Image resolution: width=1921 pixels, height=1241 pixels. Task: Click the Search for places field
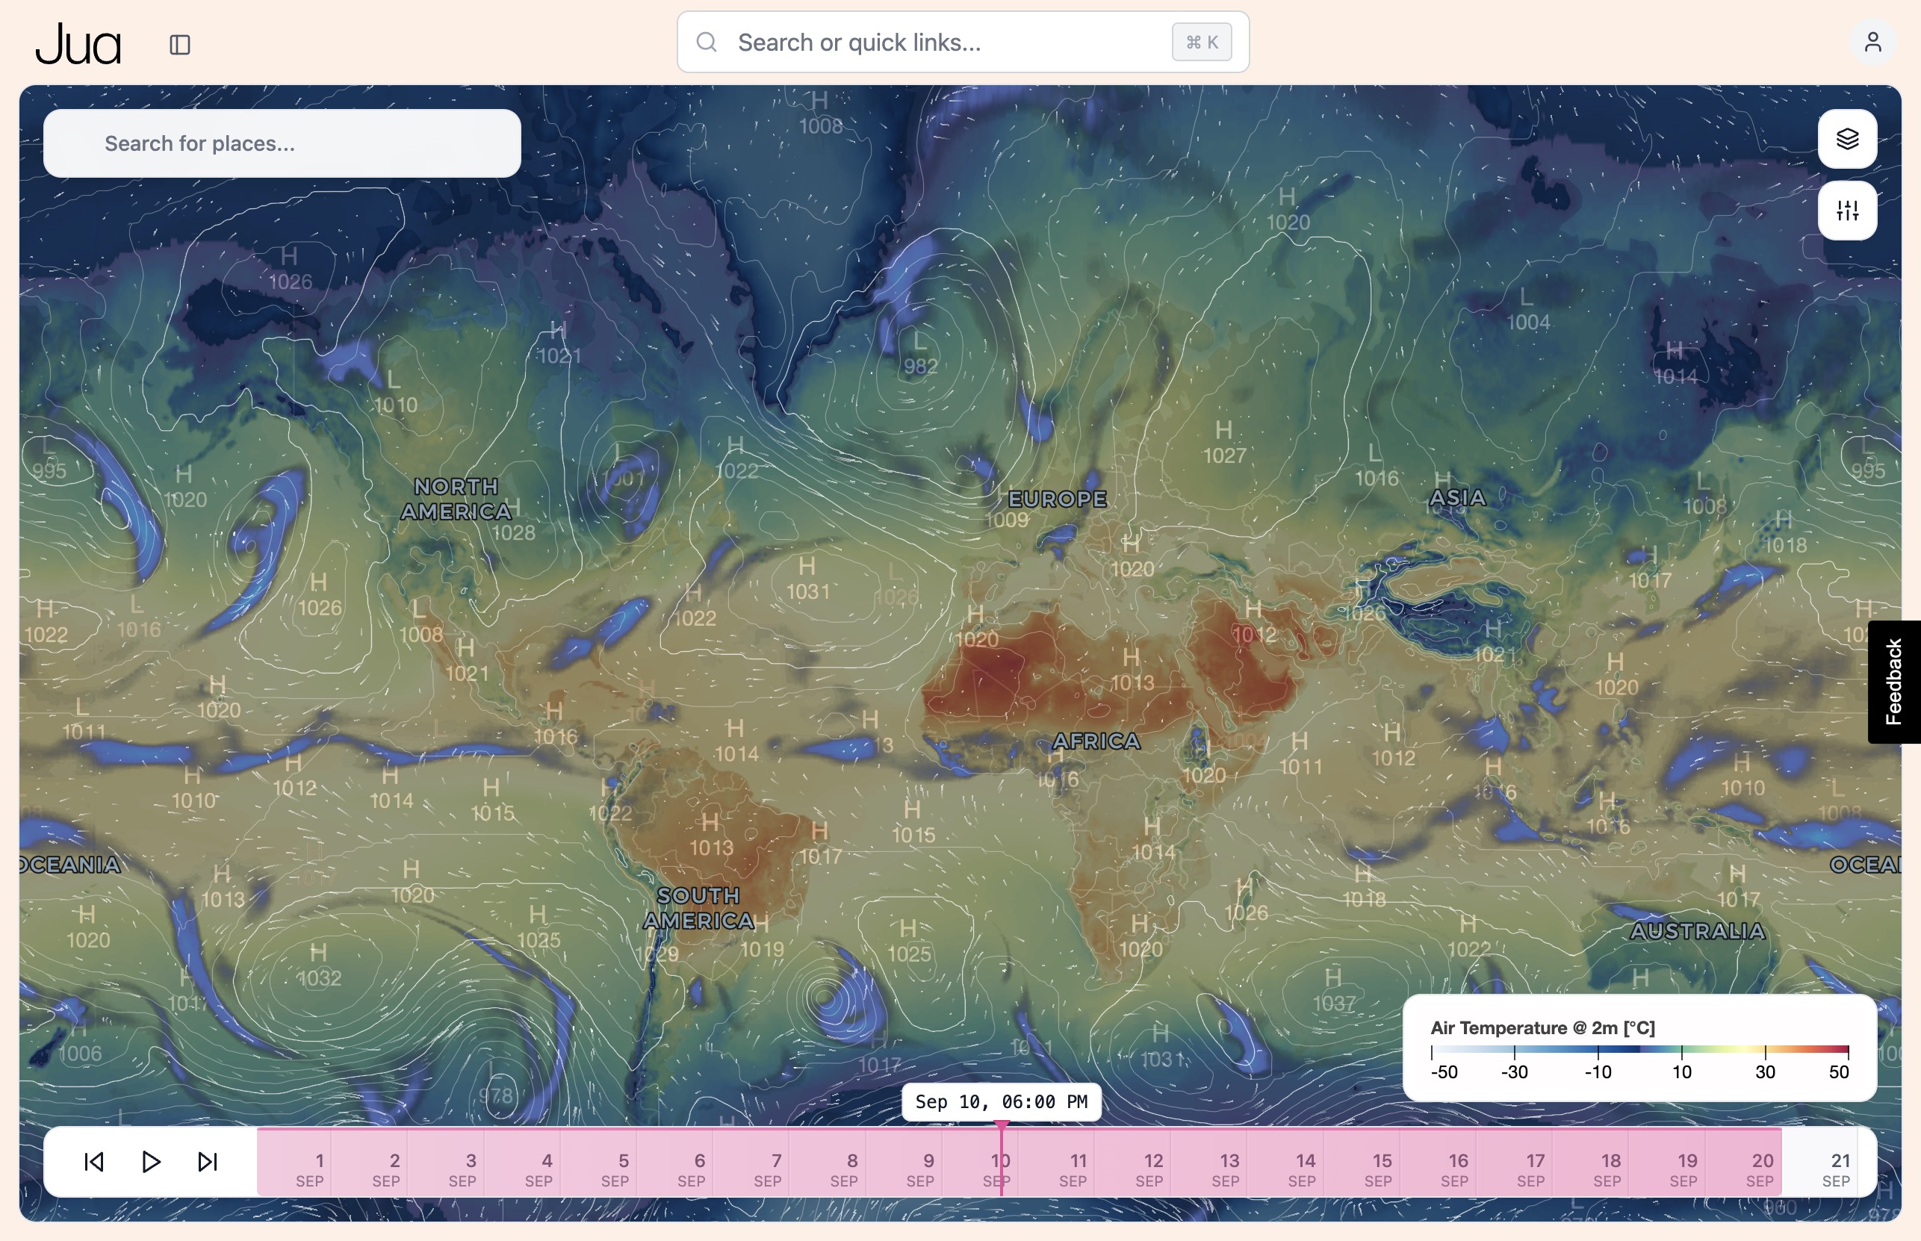coord(282,143)
